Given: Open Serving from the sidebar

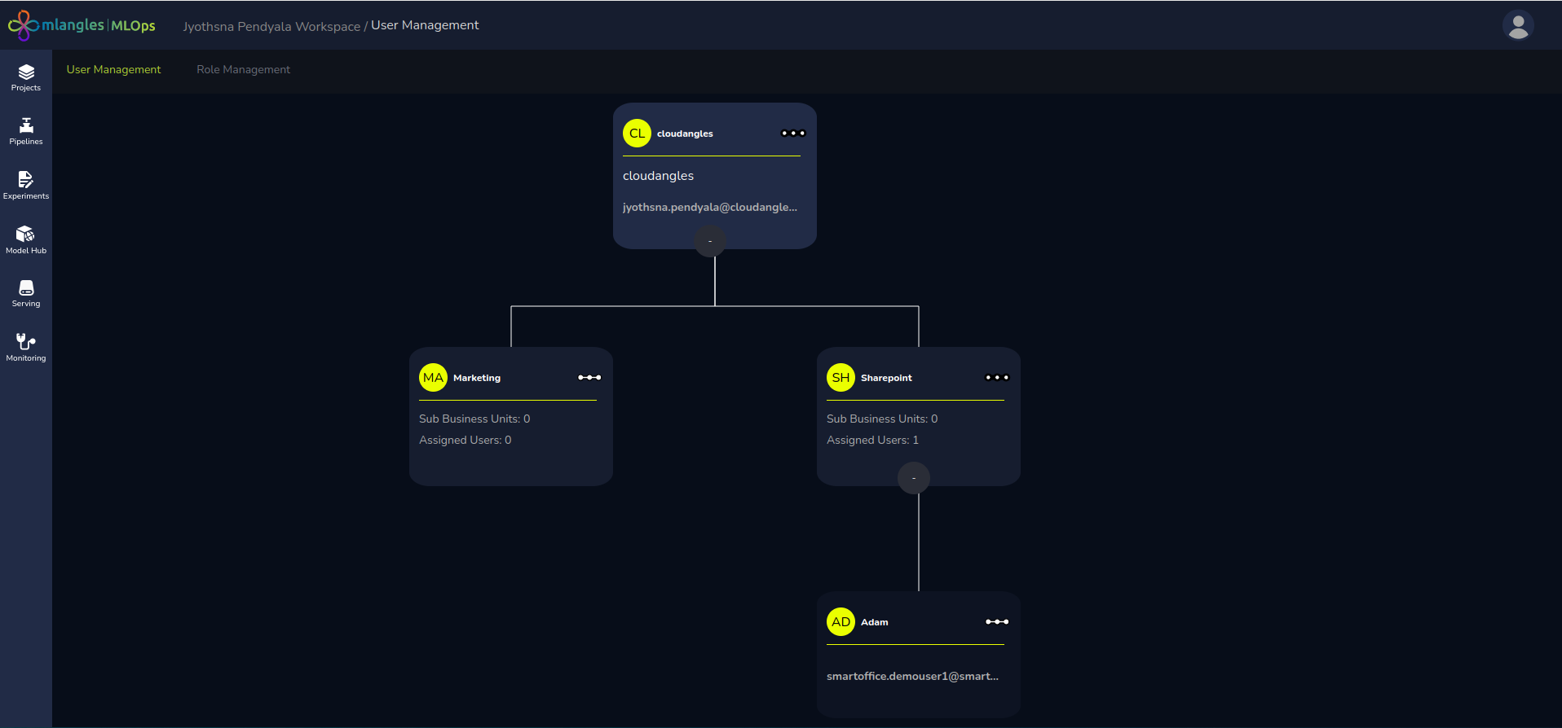Looking at the screenshot, I should [x=26, y=293].
